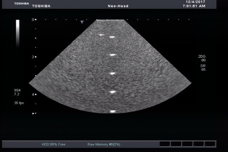
Task: Click the 12/4/2017 date display
Action: (195, 2)
